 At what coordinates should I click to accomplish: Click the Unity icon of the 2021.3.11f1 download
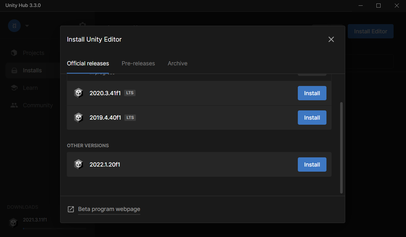pos(13,223)
